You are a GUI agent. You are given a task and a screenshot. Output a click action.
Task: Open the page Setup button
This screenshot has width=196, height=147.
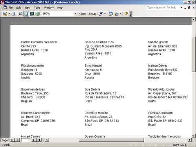(92, 14)
